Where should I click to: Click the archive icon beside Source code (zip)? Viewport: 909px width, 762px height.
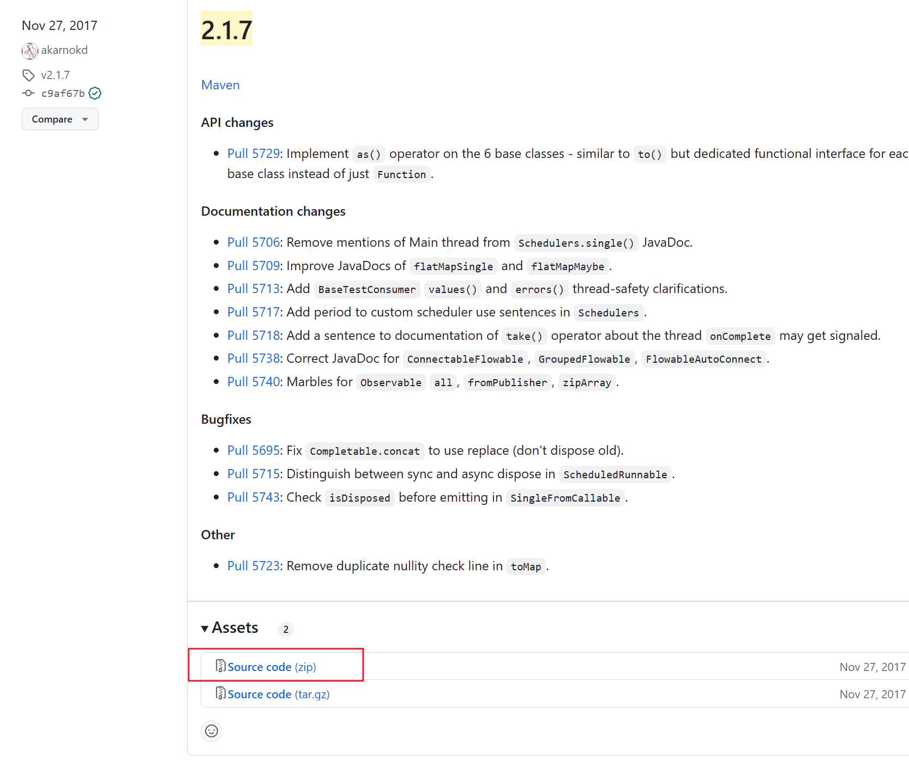220,666
